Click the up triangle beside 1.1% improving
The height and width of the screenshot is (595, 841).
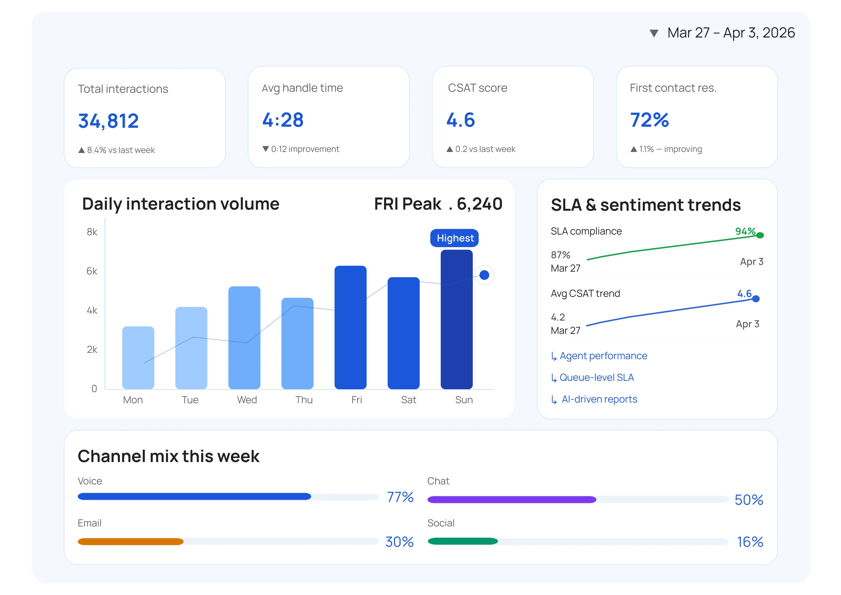(634, 149)
